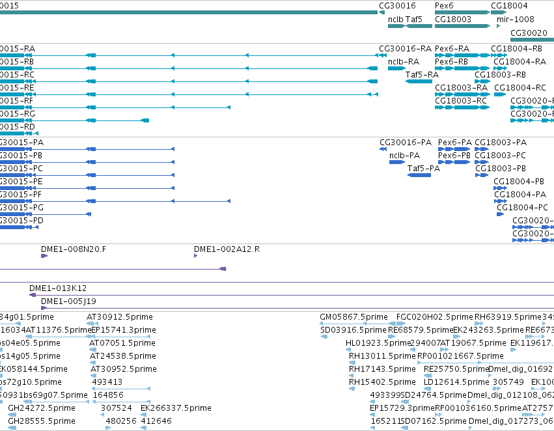554x431 pixels.
Task: Click the nclb-RA transcript label
Action: pos(404,61)
